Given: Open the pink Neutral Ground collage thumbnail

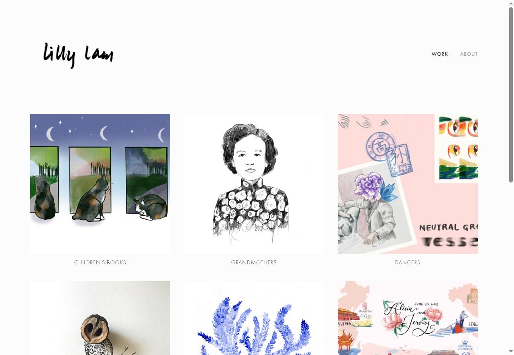Looking at the screenshot, I should (x=408, y=184).
